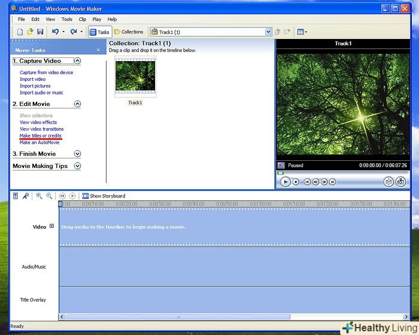419x335 pixels.
Task: Click the Split clip button under preview
Action: point(388,182)
